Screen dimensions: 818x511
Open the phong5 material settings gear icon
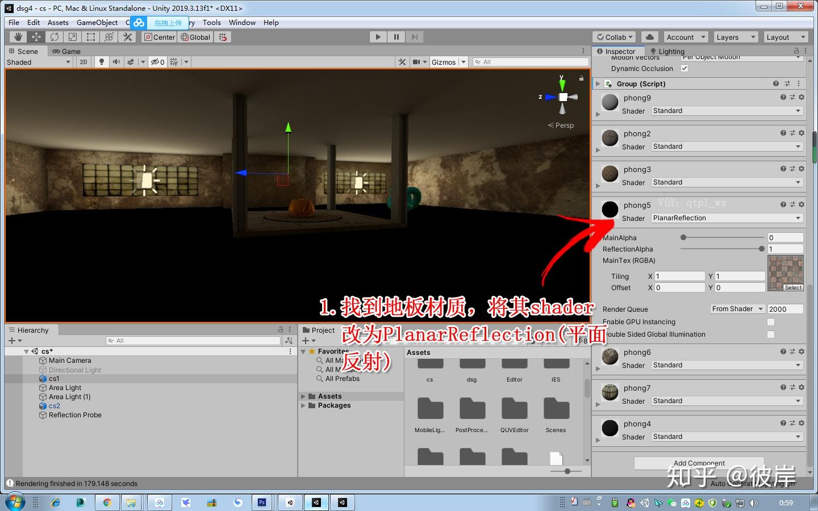coord(801,204)
